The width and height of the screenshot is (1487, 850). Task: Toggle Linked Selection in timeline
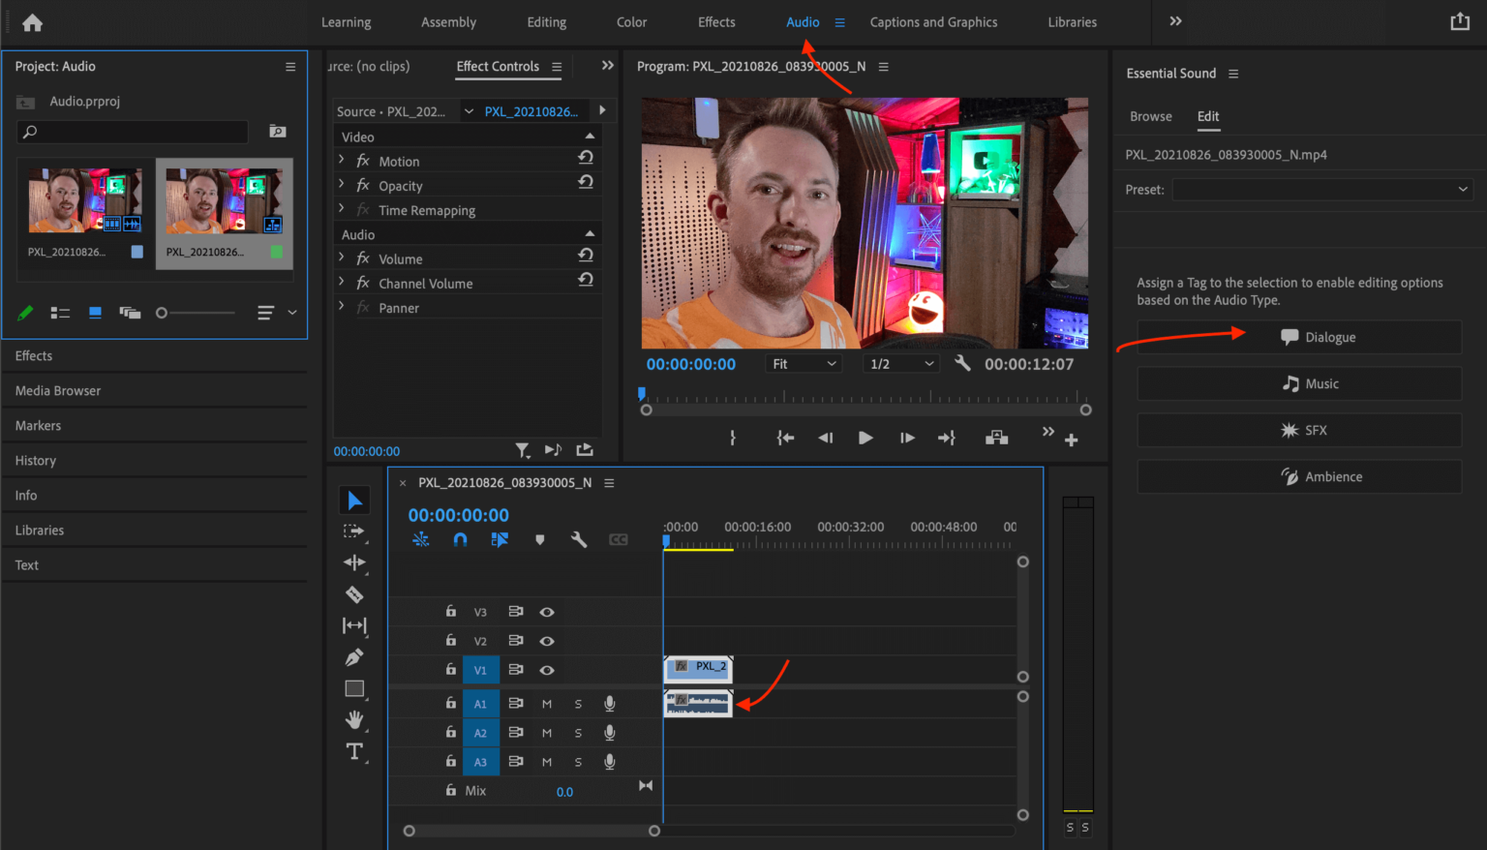click(x=500, y=539)
